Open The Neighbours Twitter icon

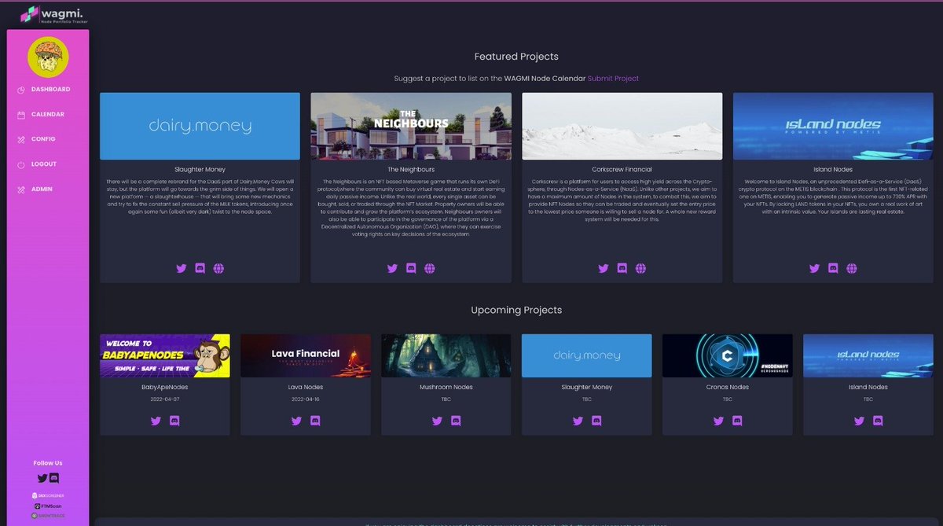point(392,268)
